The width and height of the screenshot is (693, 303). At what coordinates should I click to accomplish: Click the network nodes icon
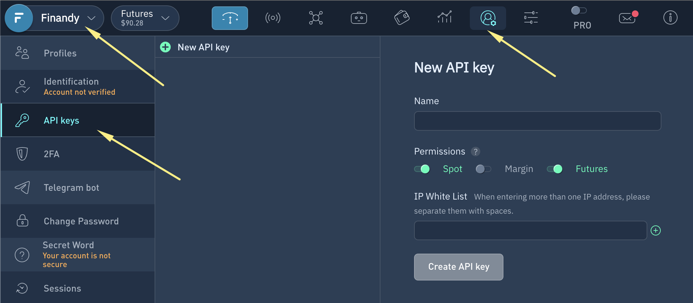[x=316, y=18]
